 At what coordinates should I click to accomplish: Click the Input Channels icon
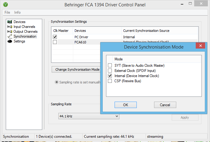click(x=10, y=27)
